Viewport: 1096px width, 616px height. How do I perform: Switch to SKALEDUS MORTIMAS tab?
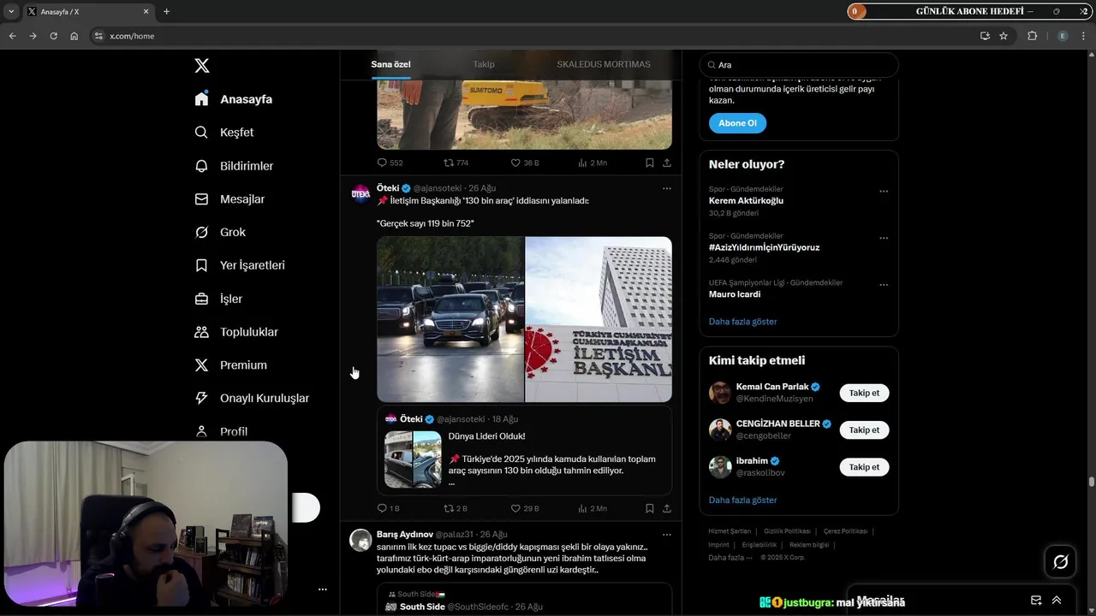(604, 64)
